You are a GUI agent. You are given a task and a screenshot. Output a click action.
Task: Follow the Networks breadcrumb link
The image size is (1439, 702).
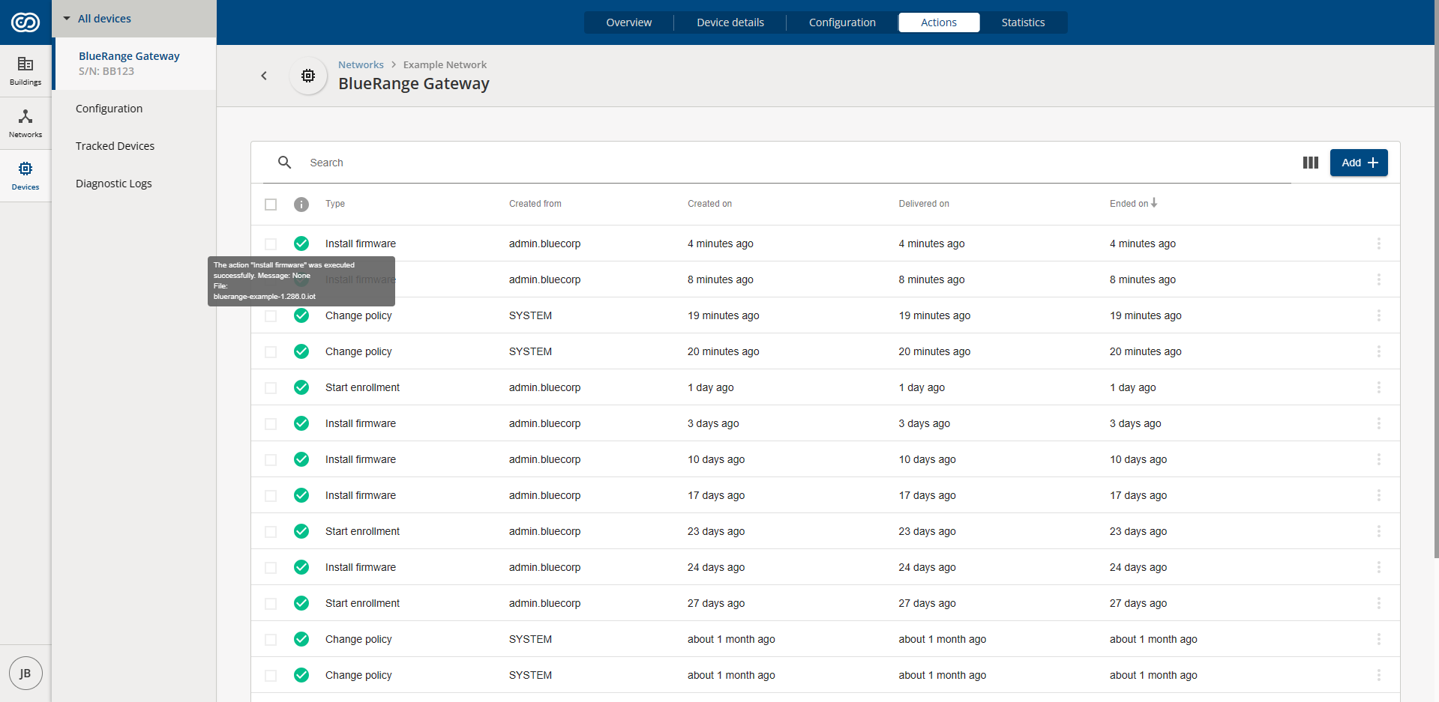coord(361,64)
